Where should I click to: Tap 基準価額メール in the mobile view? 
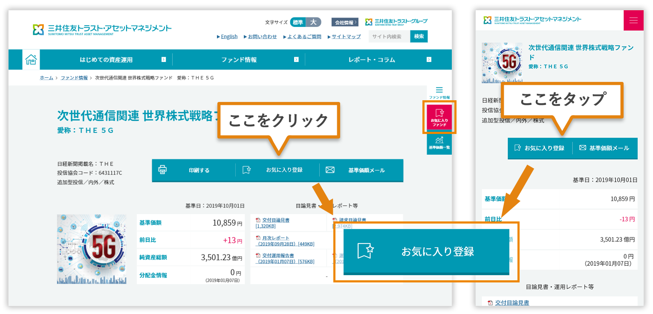[605, 148]
